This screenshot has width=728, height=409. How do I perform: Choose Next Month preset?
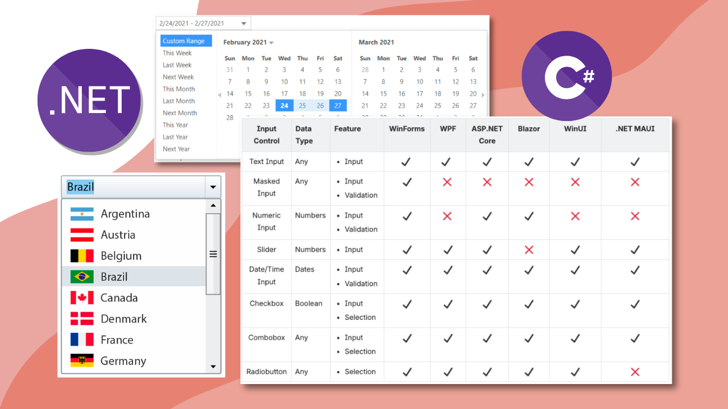pos(180,112)
